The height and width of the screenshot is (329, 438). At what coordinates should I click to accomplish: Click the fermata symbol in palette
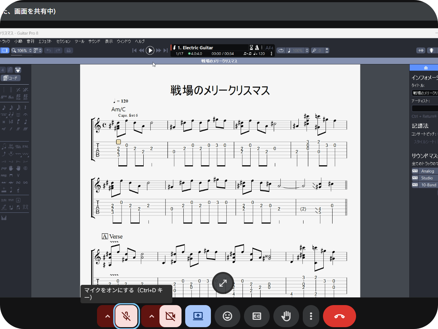click(x=25, y=115)
